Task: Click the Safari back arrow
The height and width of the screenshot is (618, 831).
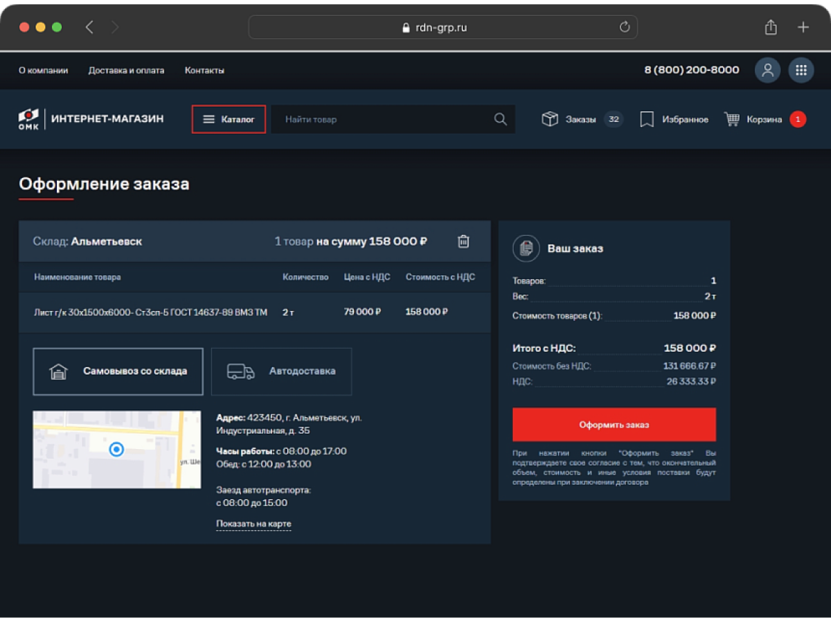Action: click(89, 27)
